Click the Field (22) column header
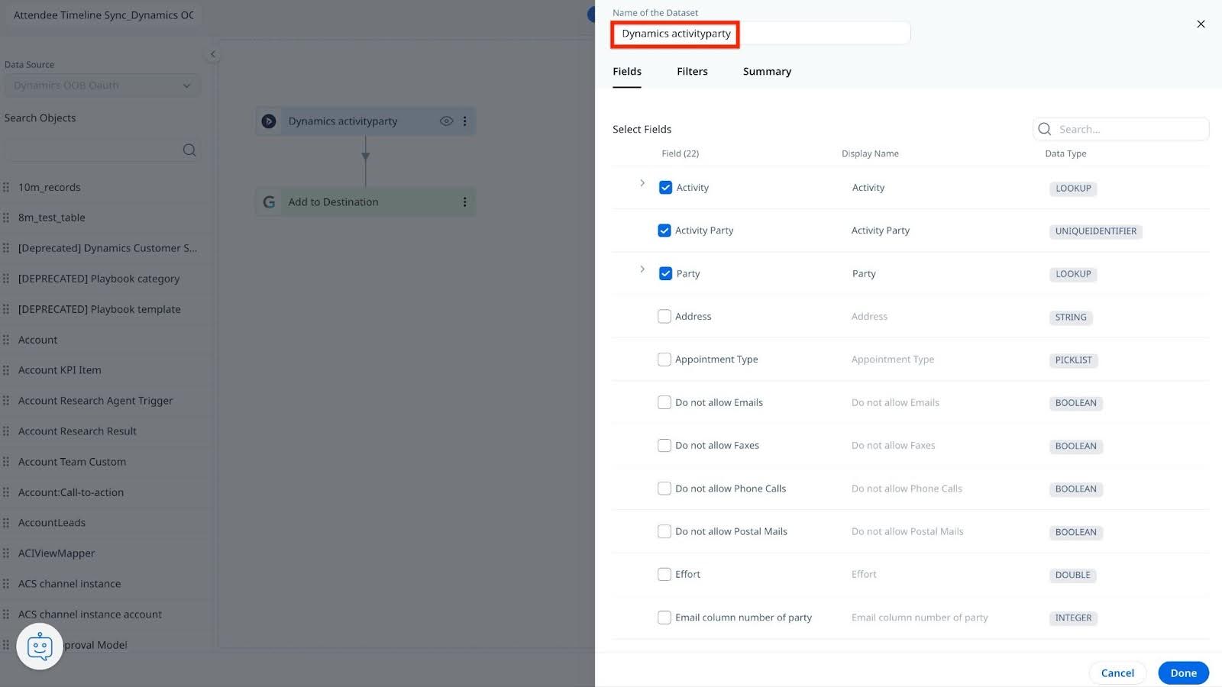This screenshot has width=1222, height=687. [x=680, y=153]
